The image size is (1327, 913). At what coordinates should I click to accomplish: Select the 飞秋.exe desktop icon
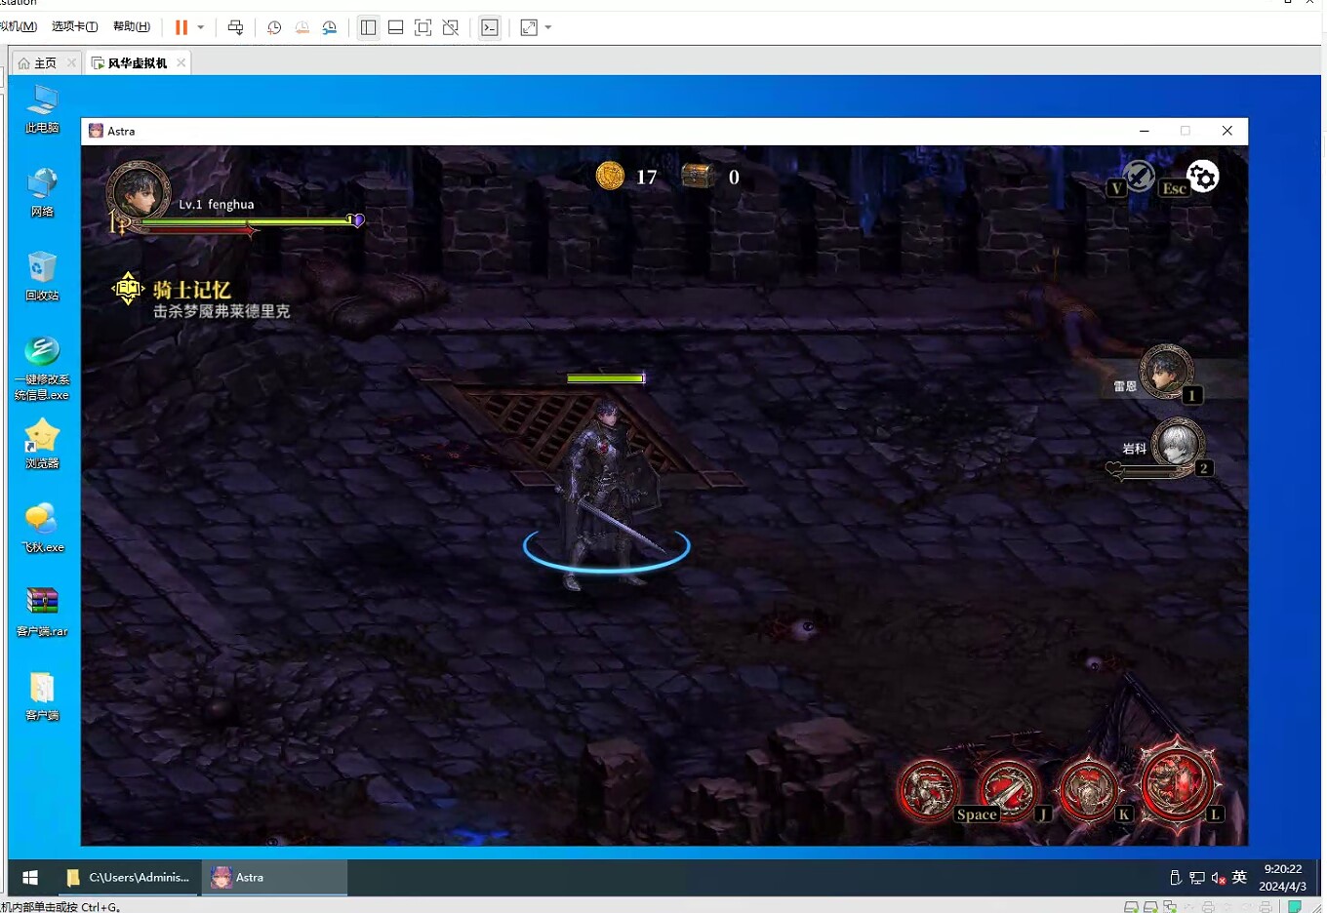(42, 528)
